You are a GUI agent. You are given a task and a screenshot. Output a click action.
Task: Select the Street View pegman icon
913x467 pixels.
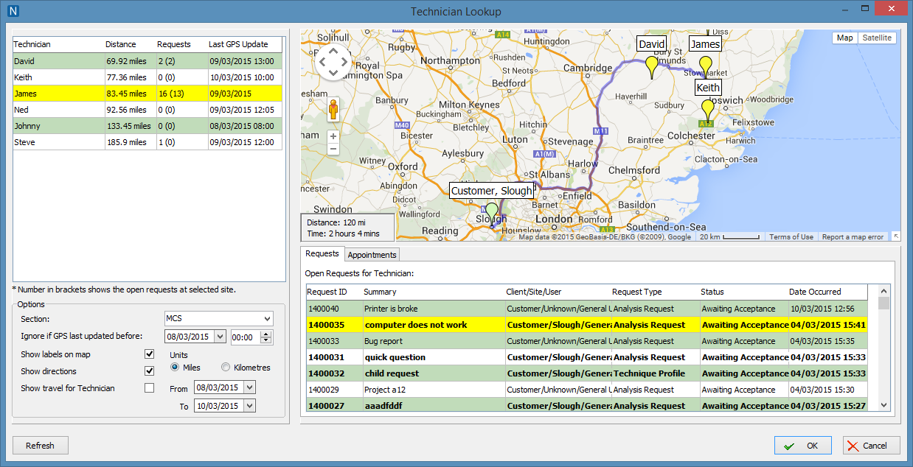(x=333, y=110)
